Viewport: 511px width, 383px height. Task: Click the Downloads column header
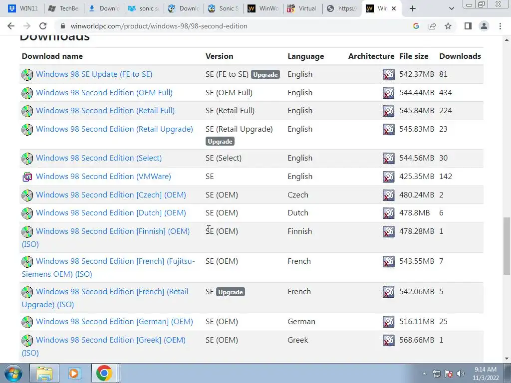(460, 56)
